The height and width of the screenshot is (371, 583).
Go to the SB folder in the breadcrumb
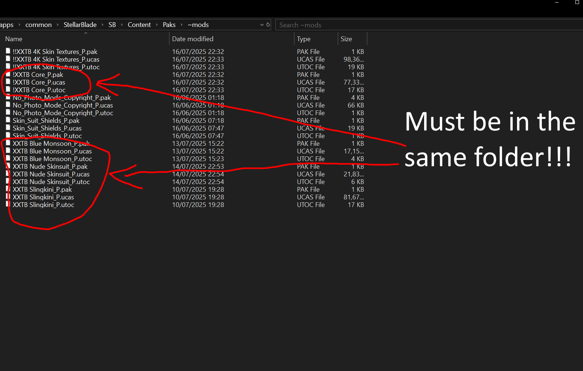click(x=112, y=25)
